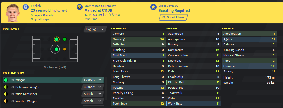Click the Scout Player button
This screenshot has width=283, height=108.
173,17
